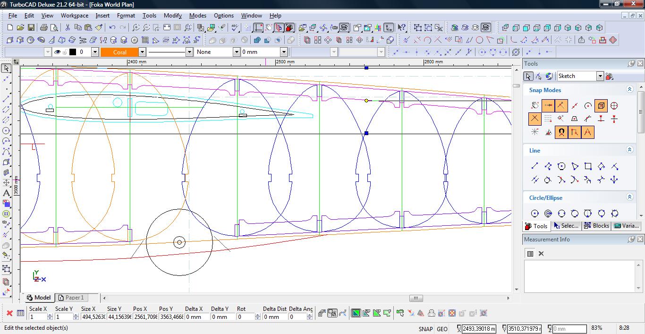Click the red X cancel button
The width and height of the screenshot is (645, 334).
click(9, 313)
